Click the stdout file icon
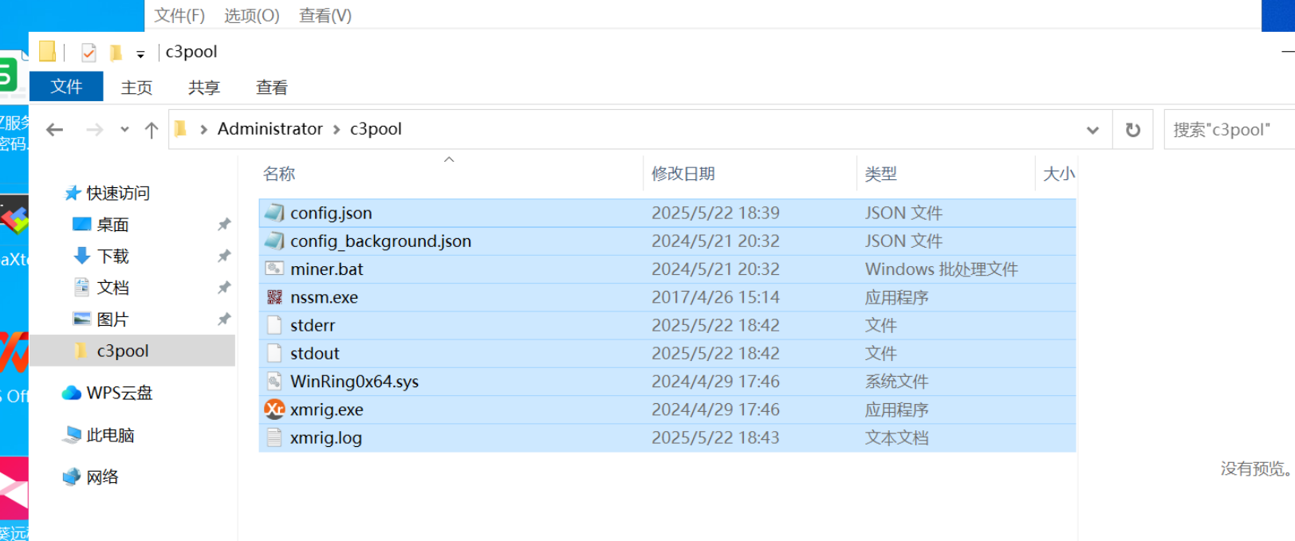This screenshot has width=1295, height=541. tap(274, 353)
